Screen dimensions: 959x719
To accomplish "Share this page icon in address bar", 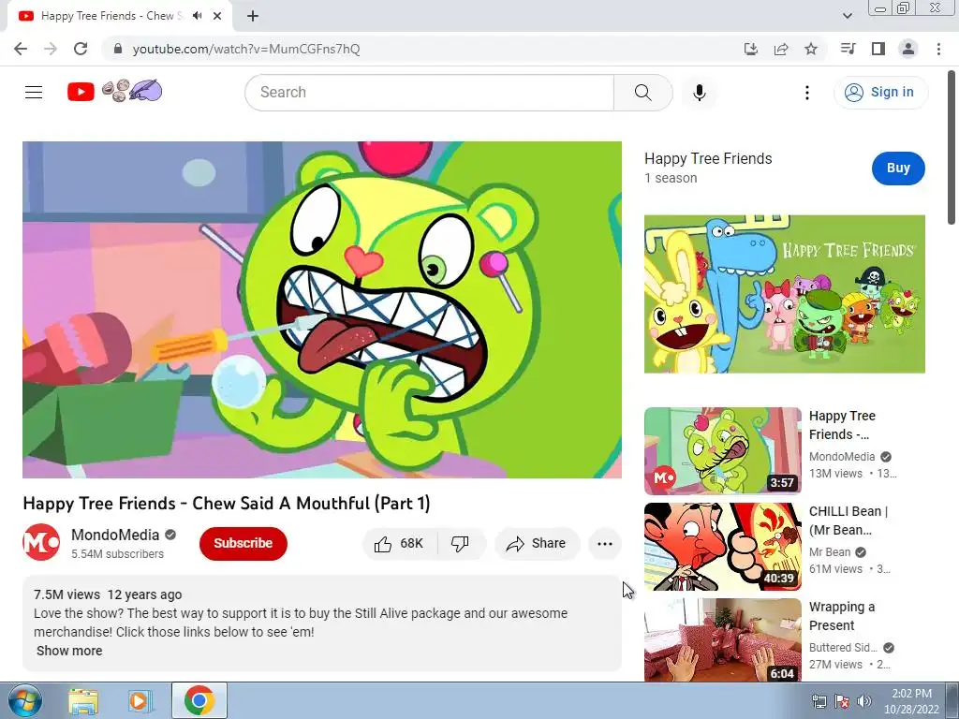I will point(781,49).
